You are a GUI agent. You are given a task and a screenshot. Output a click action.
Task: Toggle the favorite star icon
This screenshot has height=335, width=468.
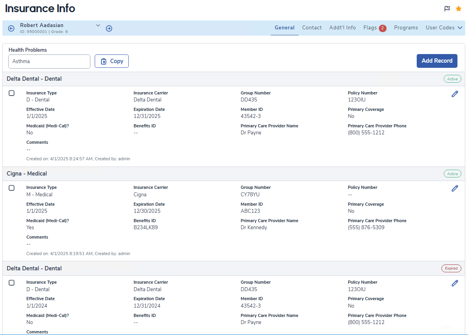click(459, 9)
